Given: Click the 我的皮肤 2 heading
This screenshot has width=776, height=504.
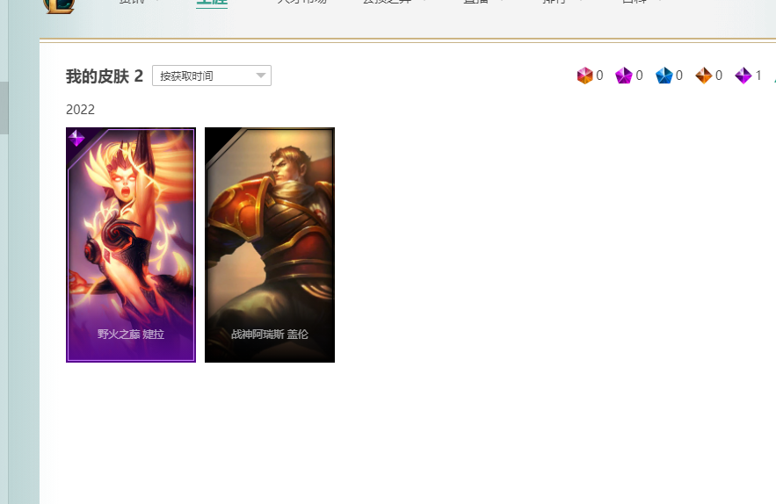Looking at the screenshot, I should pos(105,76).
